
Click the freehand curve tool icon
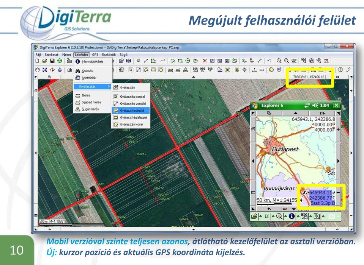pos(163,61)
